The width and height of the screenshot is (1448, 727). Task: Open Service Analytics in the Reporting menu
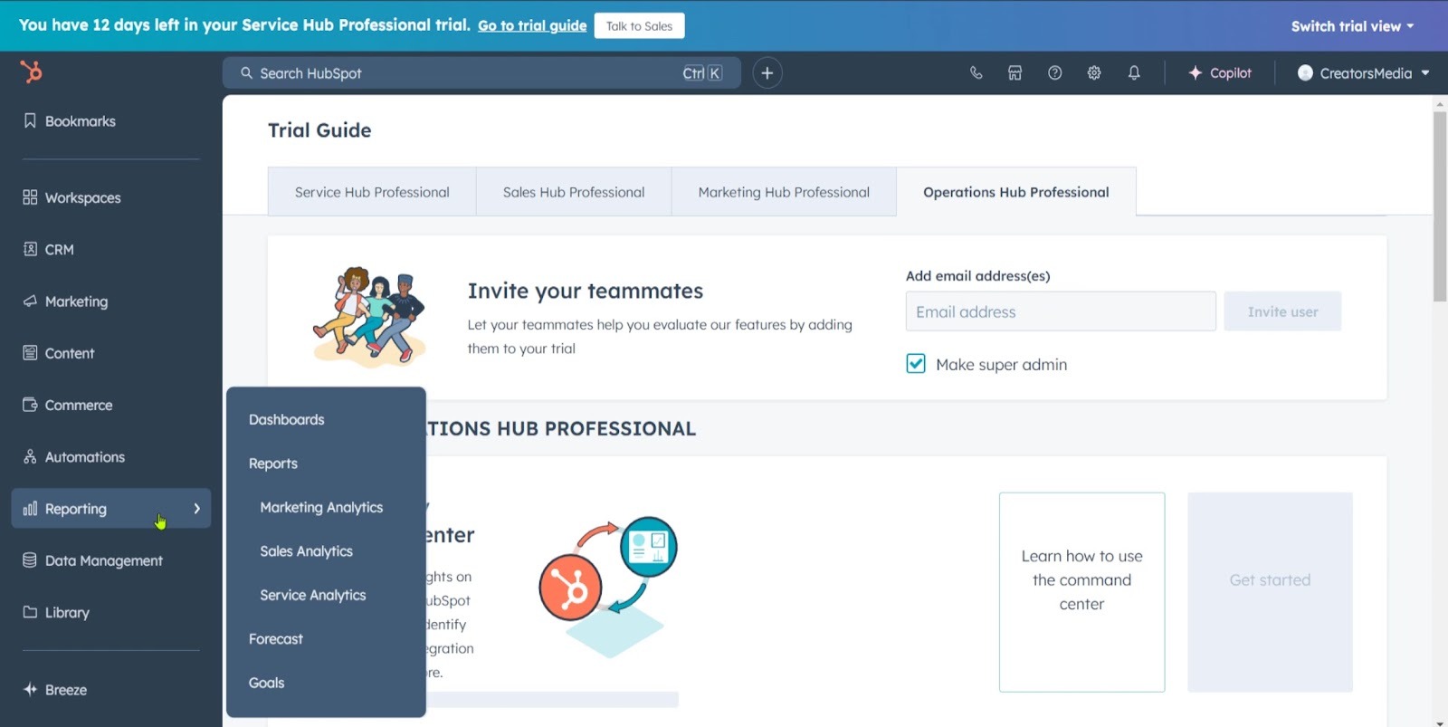312,595
